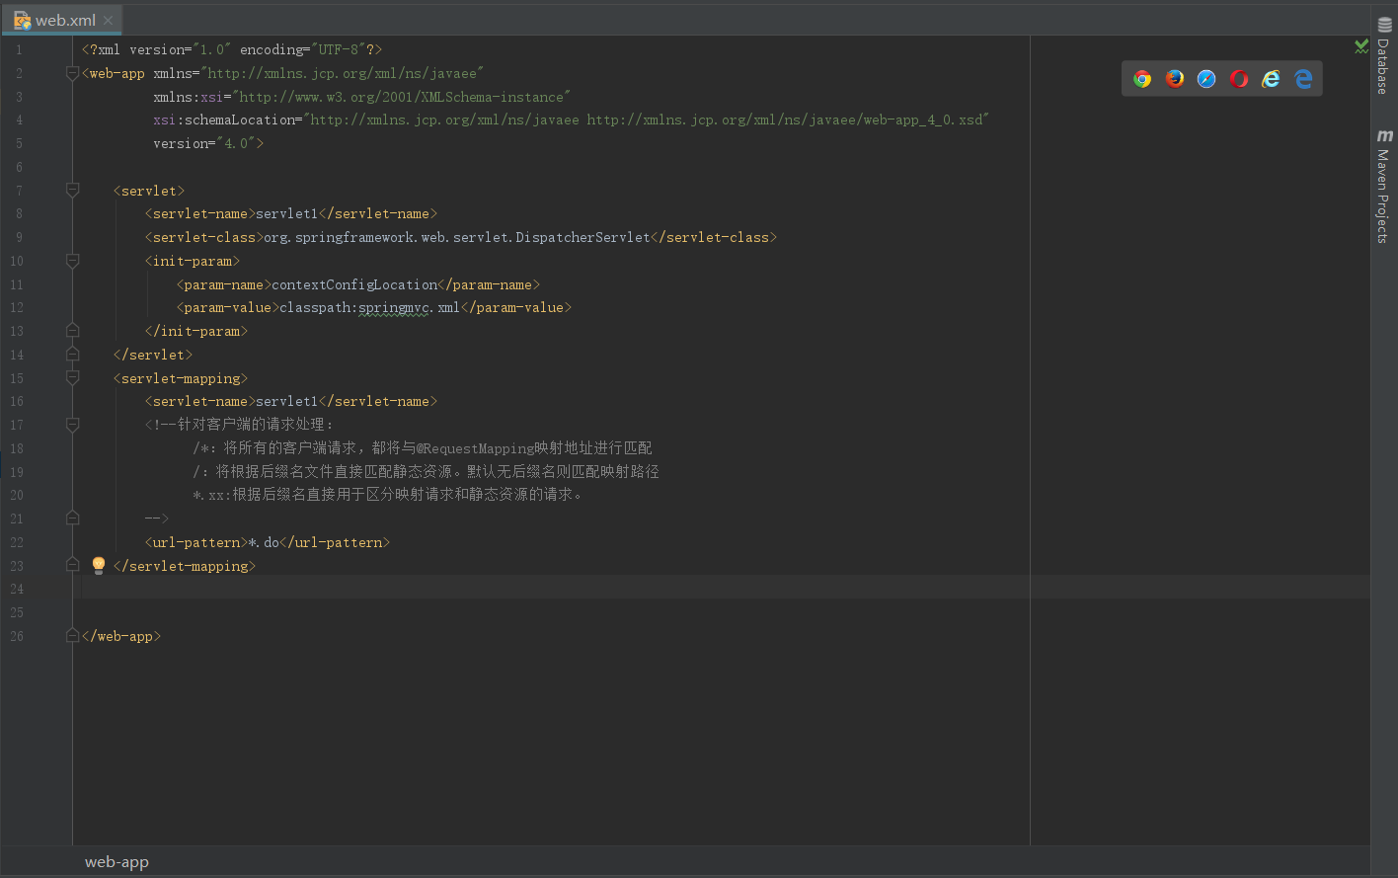Click the web-app fold end marker, line 26
The image size is (1398, 878).
pyautogui.click(x=72, y=636)
